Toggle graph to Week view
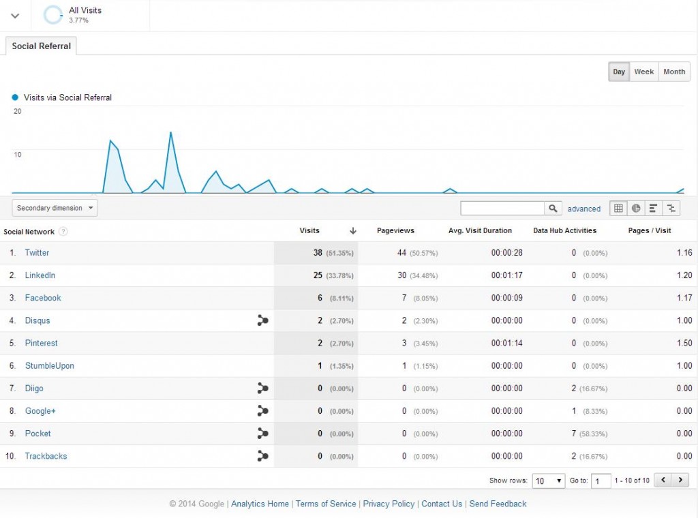Viewport: 698px width, 518px height. point(643,72)
